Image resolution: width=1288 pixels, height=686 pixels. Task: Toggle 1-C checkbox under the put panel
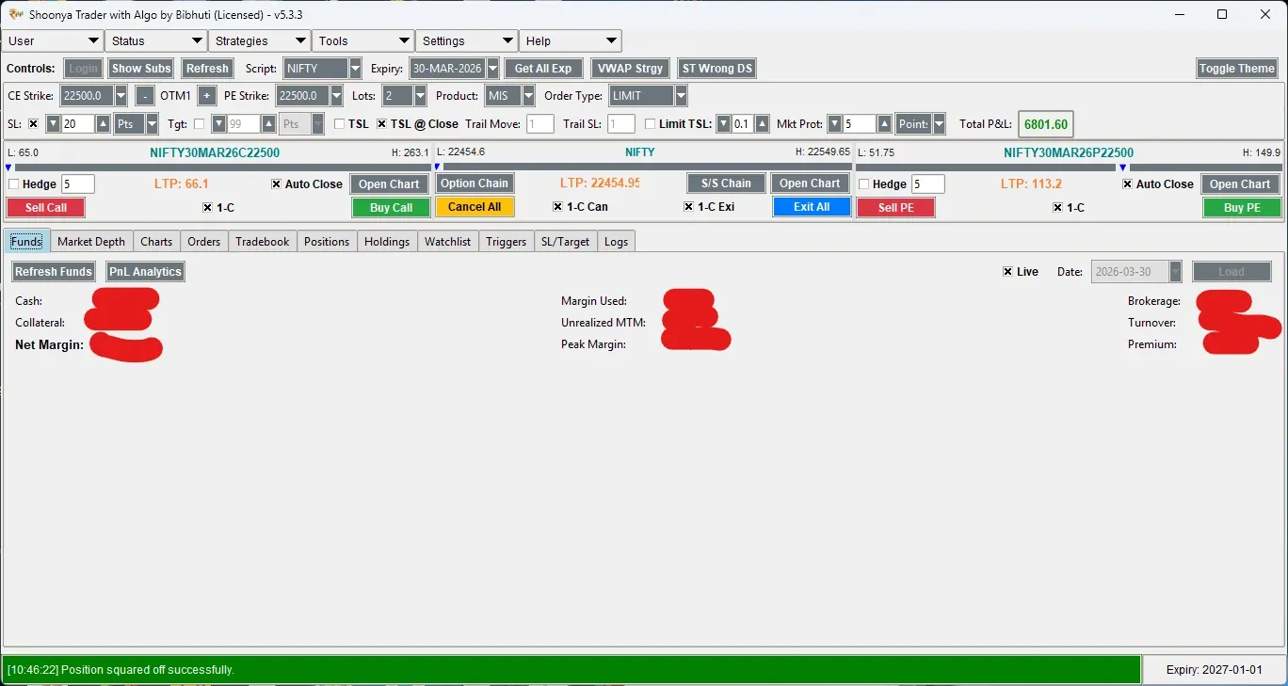click(x=1058, y=207)
